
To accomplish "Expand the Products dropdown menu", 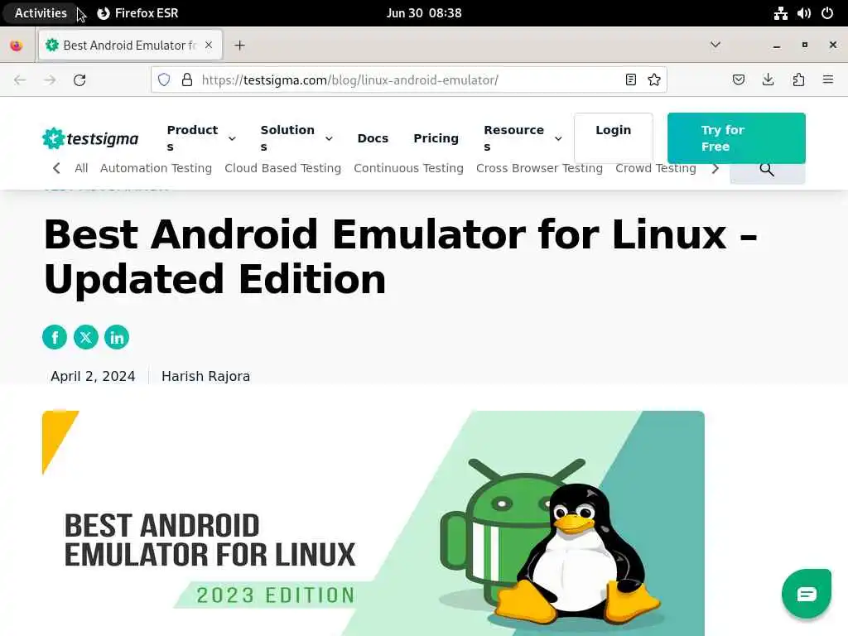I will coord(201,138).
